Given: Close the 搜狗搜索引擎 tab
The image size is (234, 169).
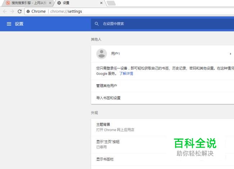Looking at the screenshot, I should click(x=50, y=3).
